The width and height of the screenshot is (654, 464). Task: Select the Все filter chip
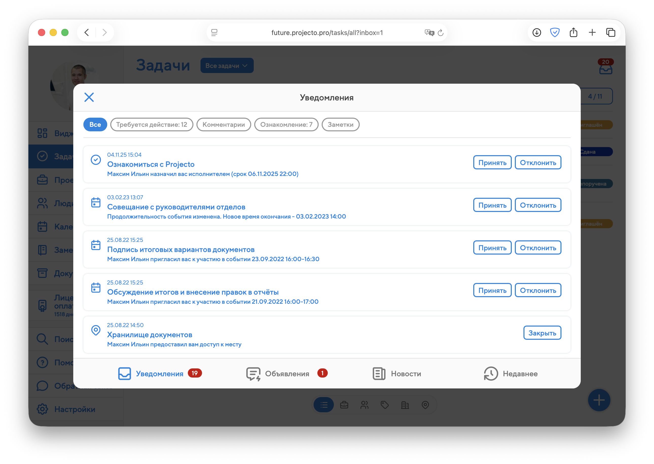tap(95, 124)
